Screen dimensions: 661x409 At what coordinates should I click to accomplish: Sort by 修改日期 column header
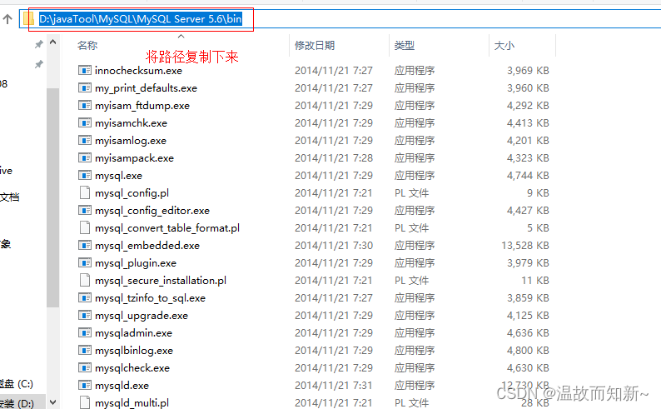(315, 46)
